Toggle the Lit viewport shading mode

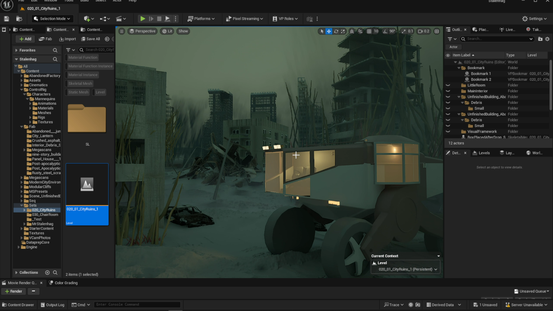click(x=167, y=31)
